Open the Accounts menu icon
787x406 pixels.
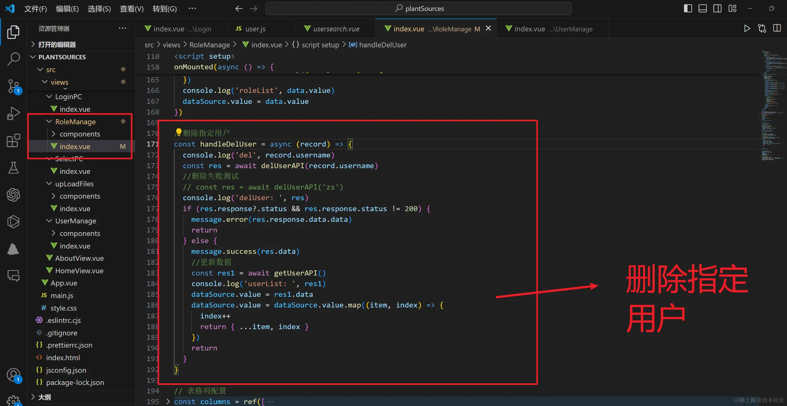tap(14, 375)
